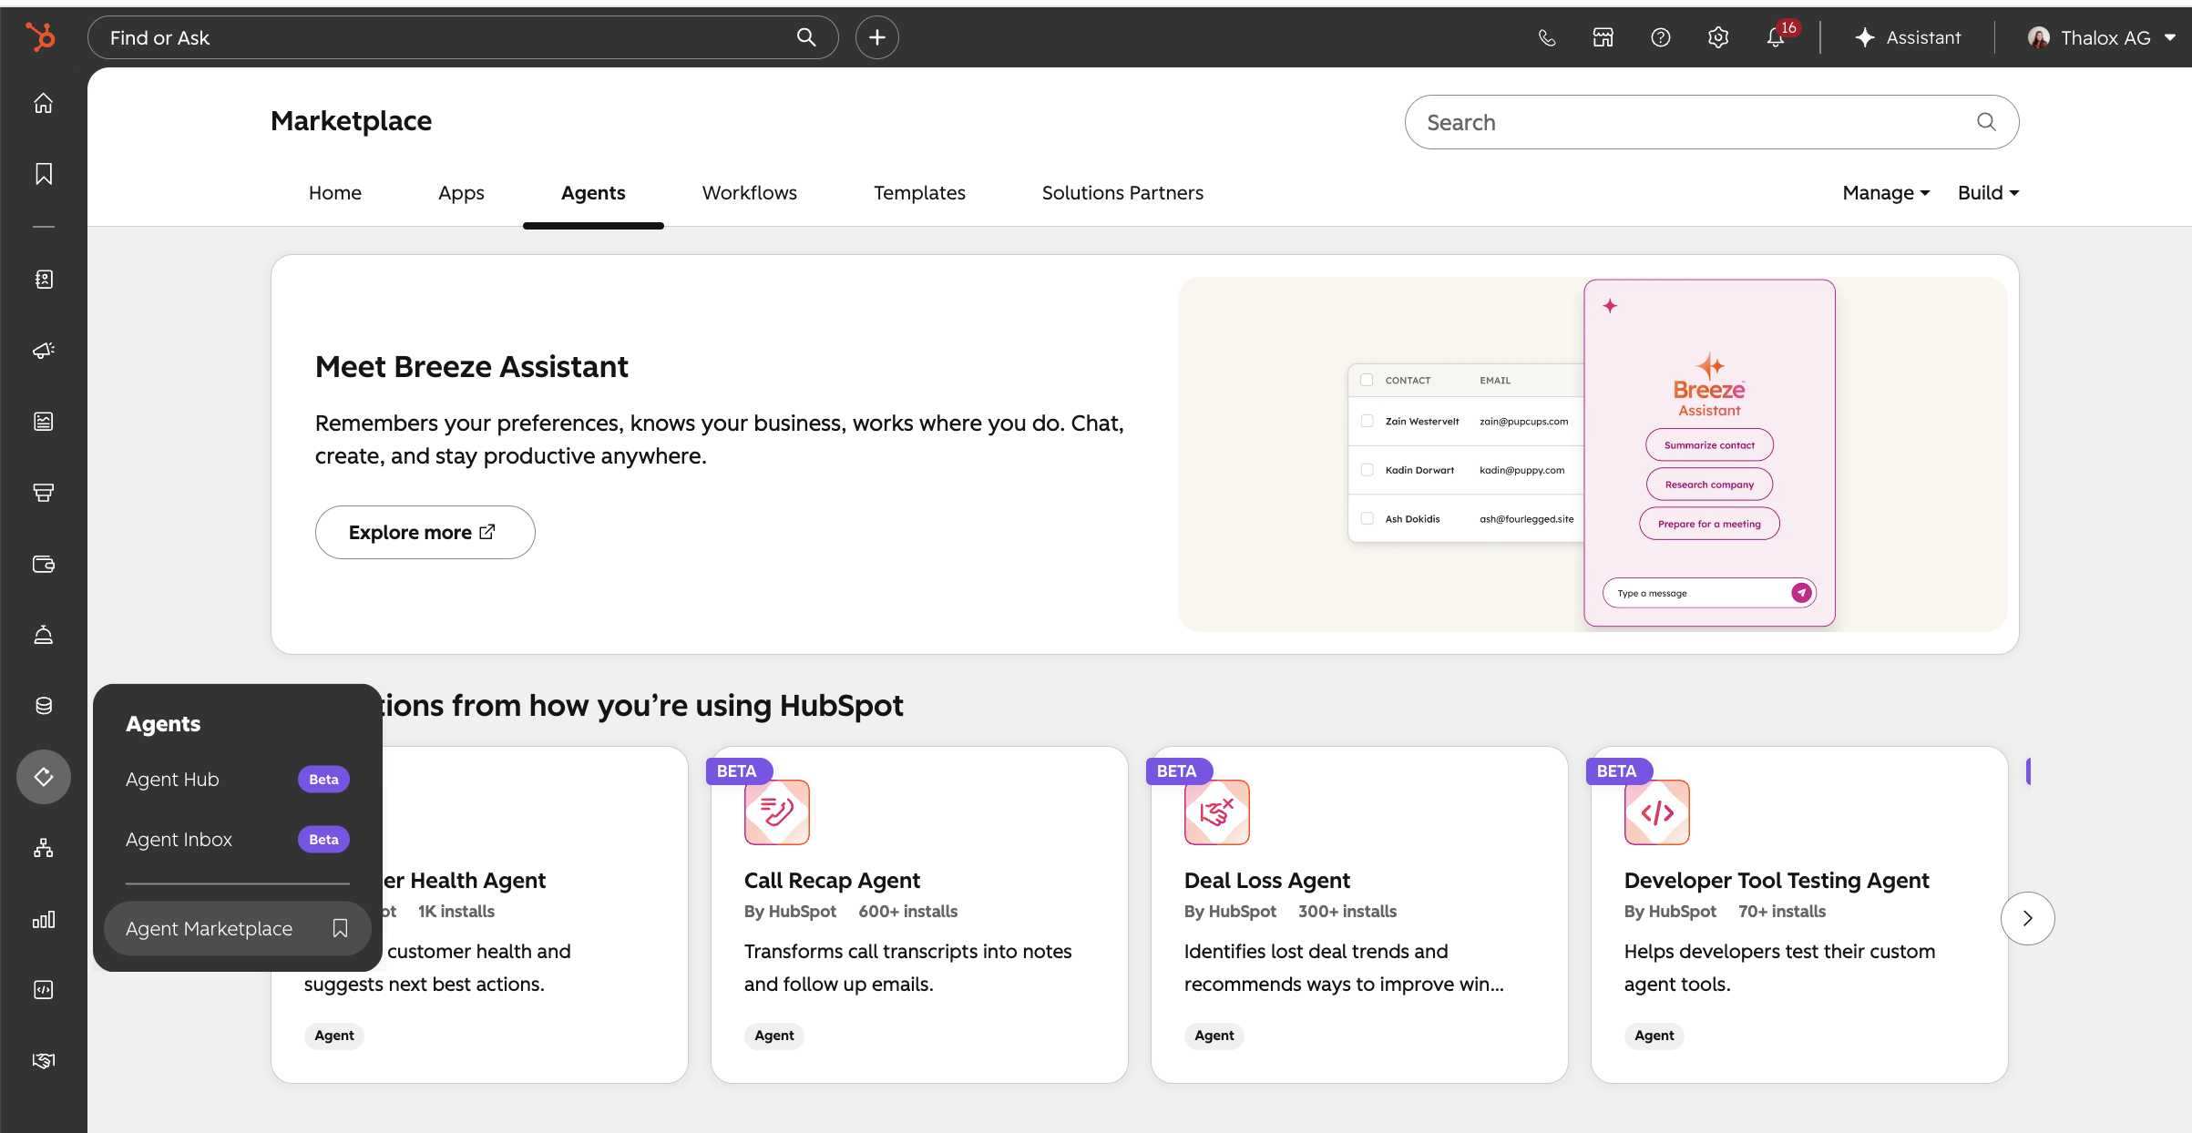This screenshot has height=1133, width=2192.
Task: Open the Automation hierarchy icon in the sidebar
Action: click(x=44, y=848)
